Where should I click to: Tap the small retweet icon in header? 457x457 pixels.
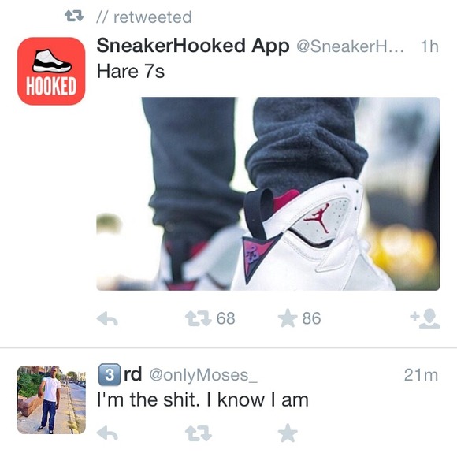point(74,17)
